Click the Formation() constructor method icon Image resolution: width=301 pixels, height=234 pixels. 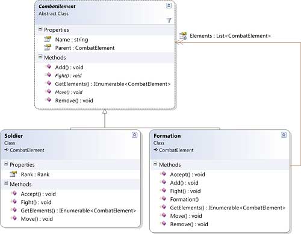click(x=163, y=199)
